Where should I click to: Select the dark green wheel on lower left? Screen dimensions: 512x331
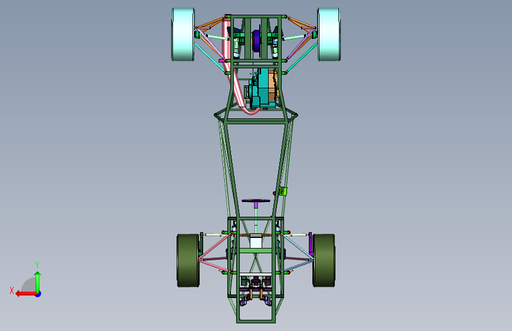click(x=188, y=260)
